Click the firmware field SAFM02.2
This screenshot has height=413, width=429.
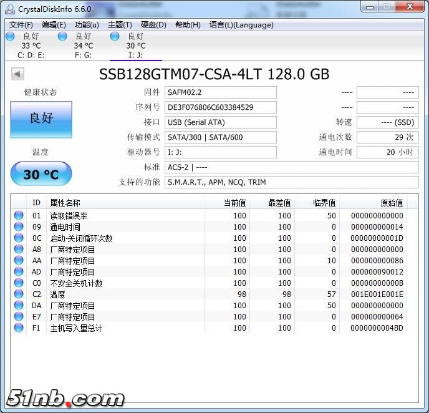221,92
